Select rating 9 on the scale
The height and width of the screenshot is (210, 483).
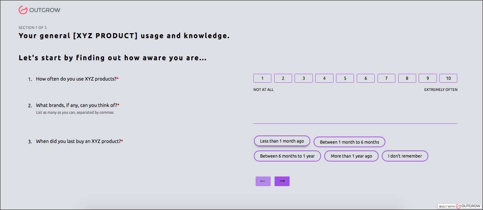[x=428, y=78]
